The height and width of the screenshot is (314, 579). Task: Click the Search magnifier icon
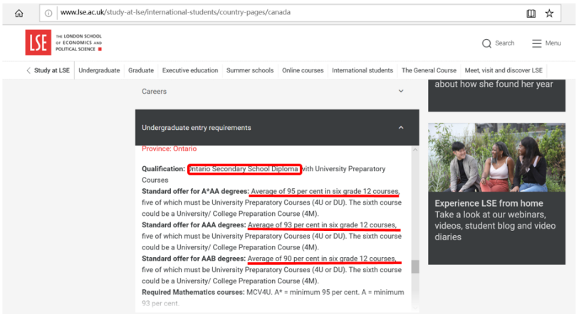pyautogui.click(x=486, y=43)
